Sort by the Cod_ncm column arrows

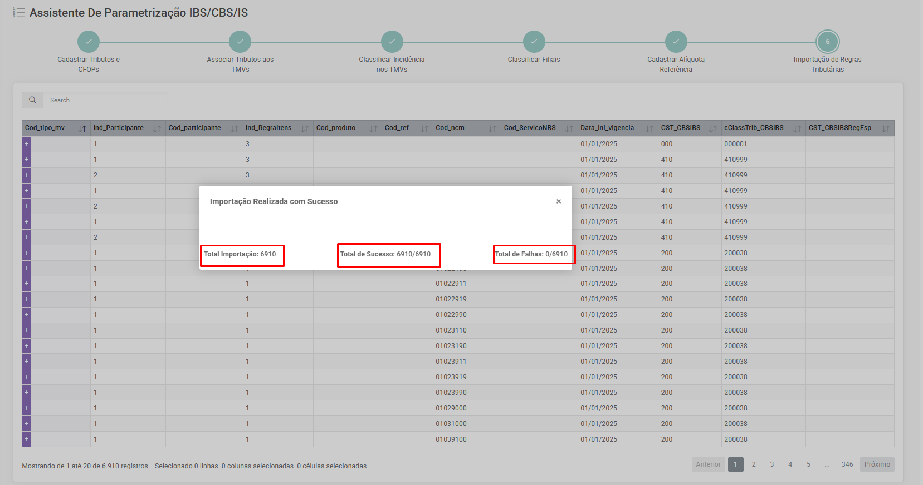(x=492, y=128)
